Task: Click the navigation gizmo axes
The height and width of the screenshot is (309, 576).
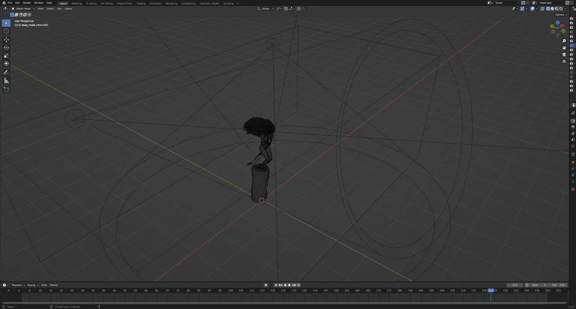Action: 558,28
